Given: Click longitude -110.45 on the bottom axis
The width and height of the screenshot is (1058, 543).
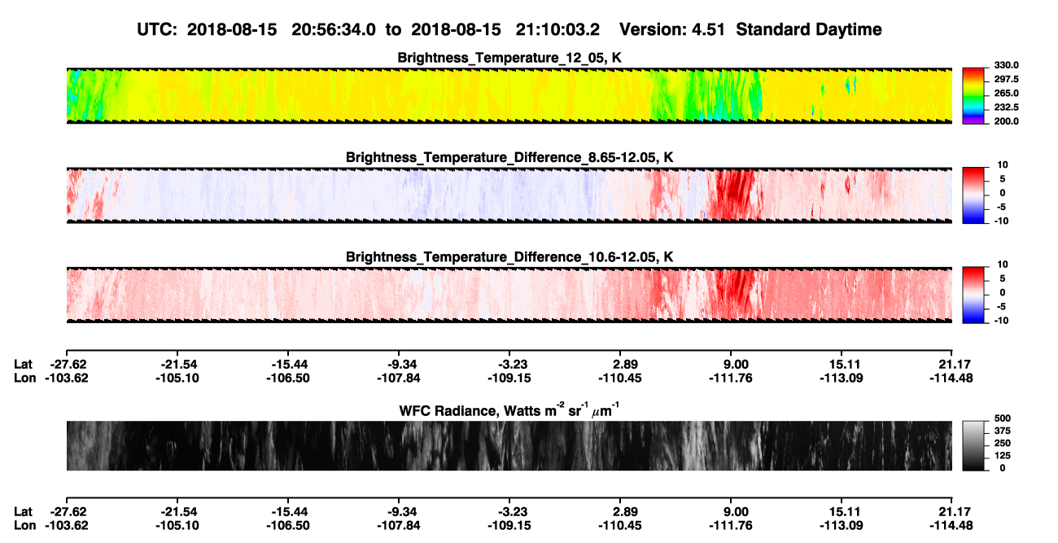Looking at the screenshot, I should tap(620, 525).
